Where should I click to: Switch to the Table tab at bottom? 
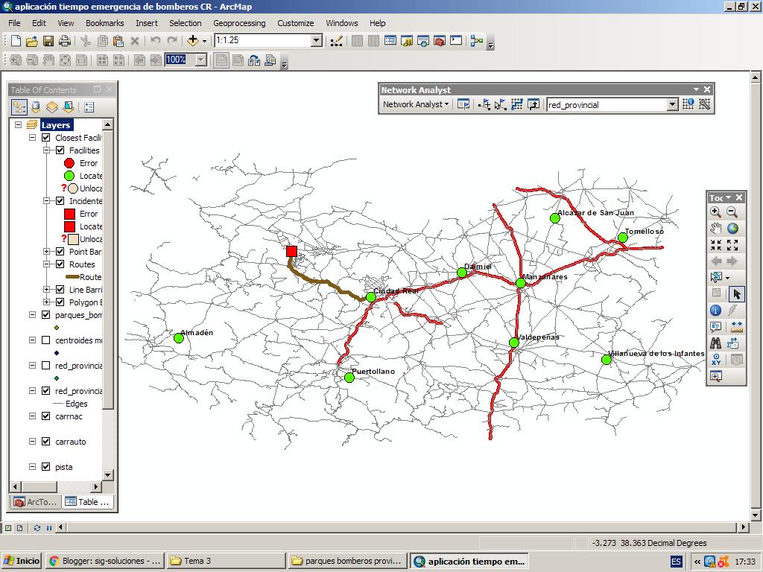point(87,502)
